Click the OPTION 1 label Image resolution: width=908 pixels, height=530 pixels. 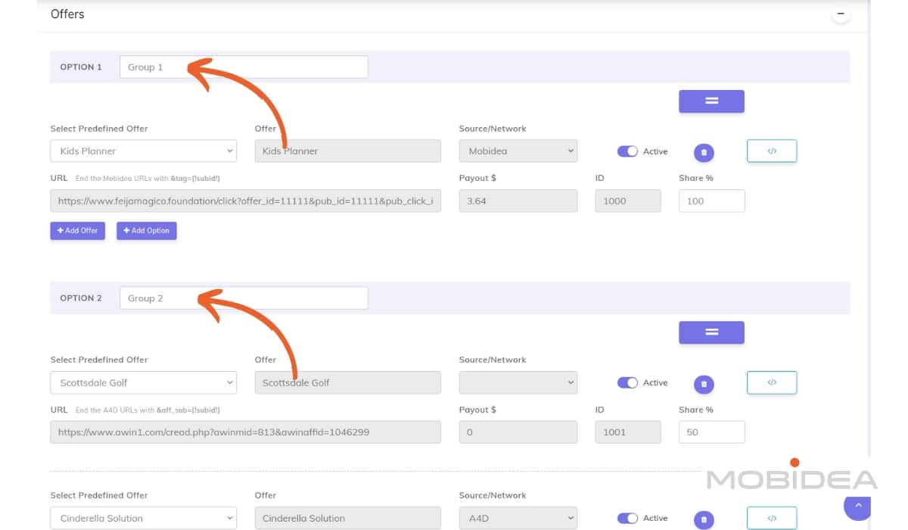click(81, 67)
